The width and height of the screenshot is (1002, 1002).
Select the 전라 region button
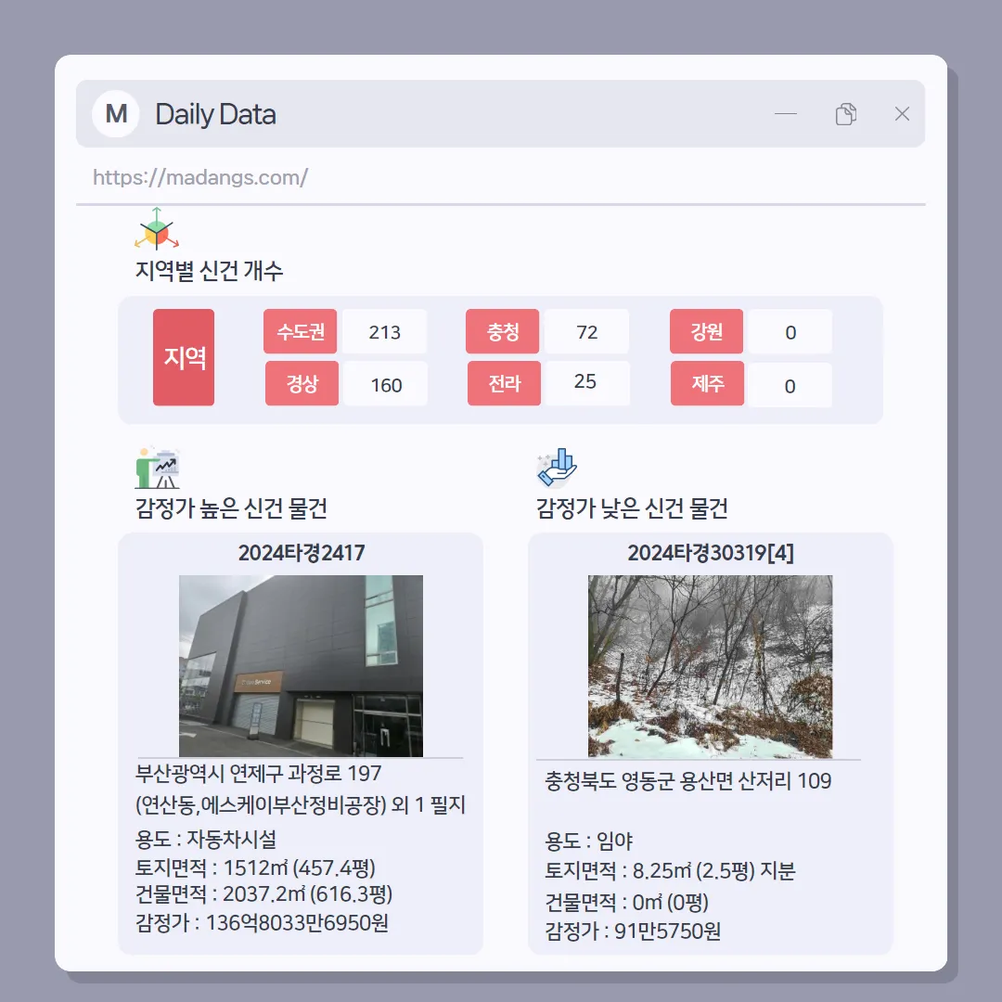(x=504, y=383)
